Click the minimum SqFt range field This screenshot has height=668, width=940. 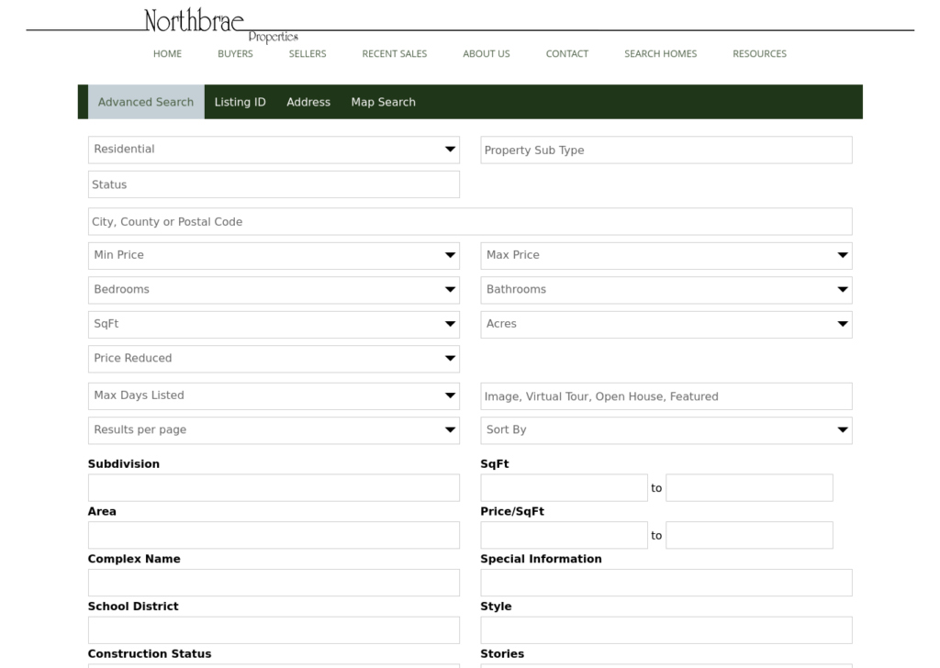pos(565,487)
